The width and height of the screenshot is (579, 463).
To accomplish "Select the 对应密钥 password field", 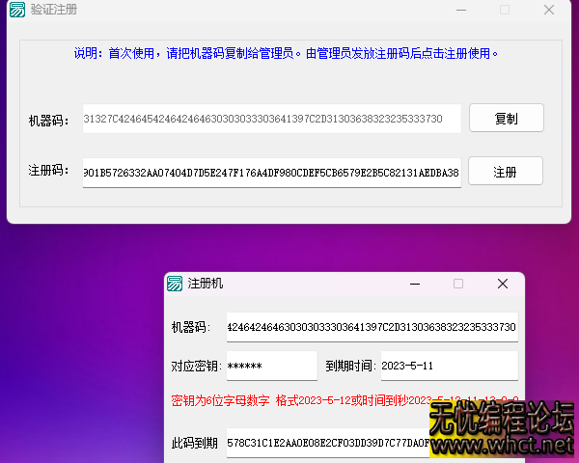I will pyautogui.click(x=271, y=367).
